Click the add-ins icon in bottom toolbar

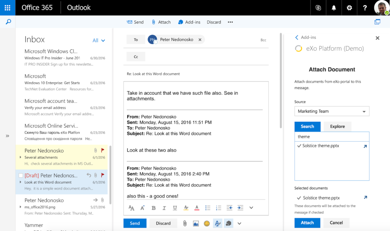point(229,223)
